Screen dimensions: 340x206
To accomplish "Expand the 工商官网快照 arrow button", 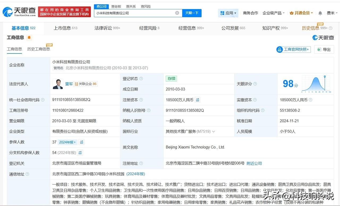I will click(x=294, y=49).
